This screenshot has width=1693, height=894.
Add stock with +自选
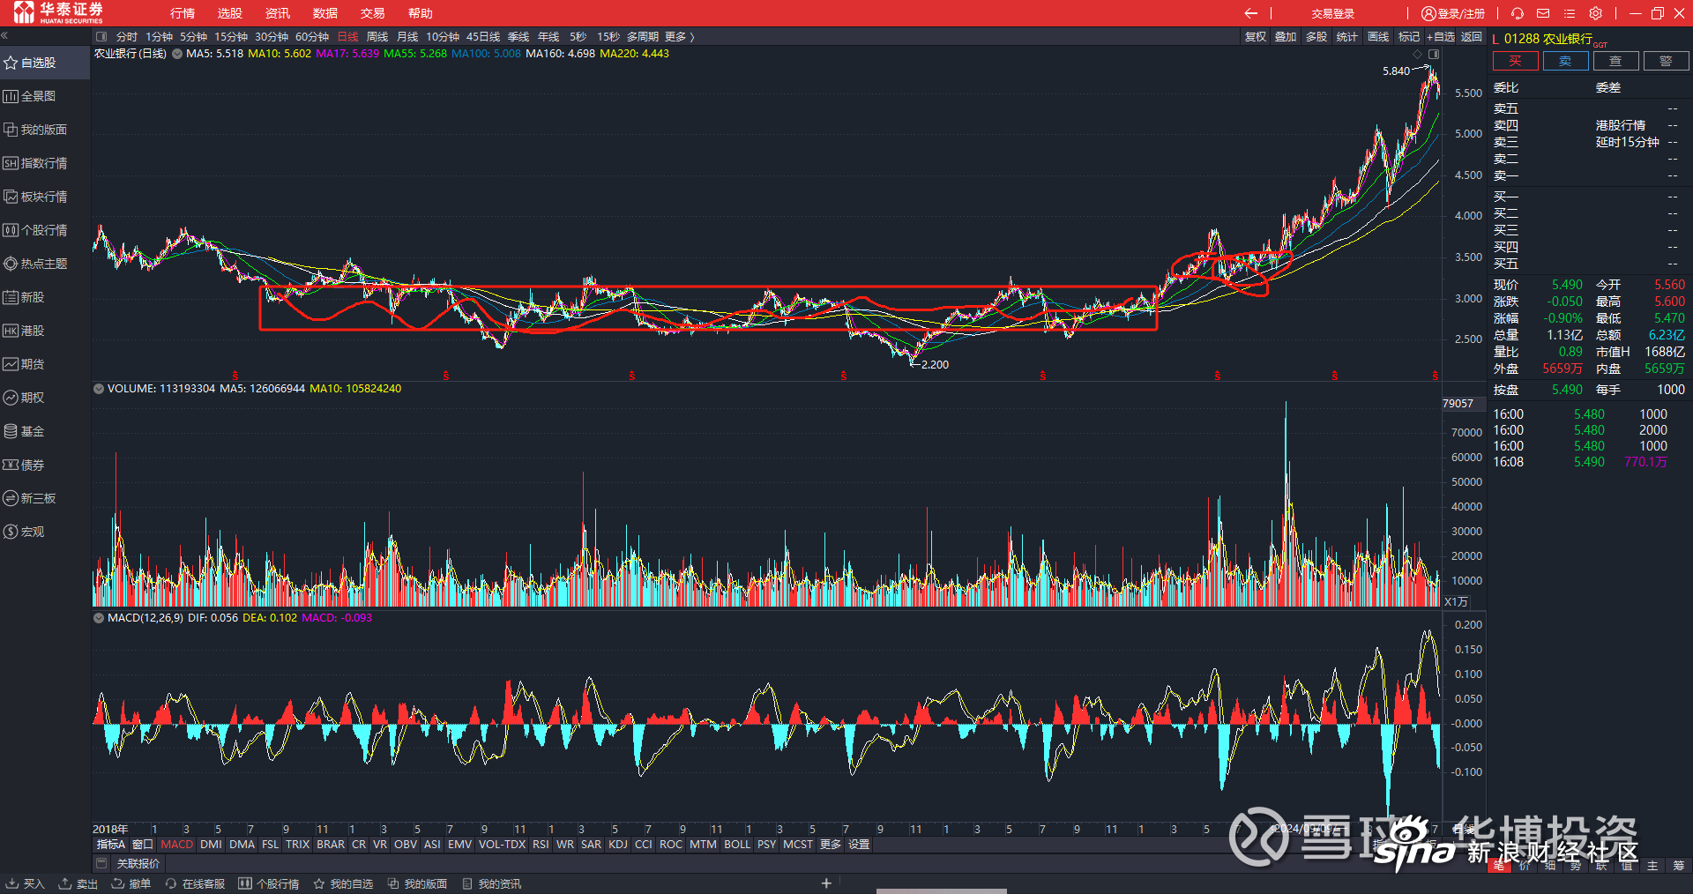coord(1441,37)
